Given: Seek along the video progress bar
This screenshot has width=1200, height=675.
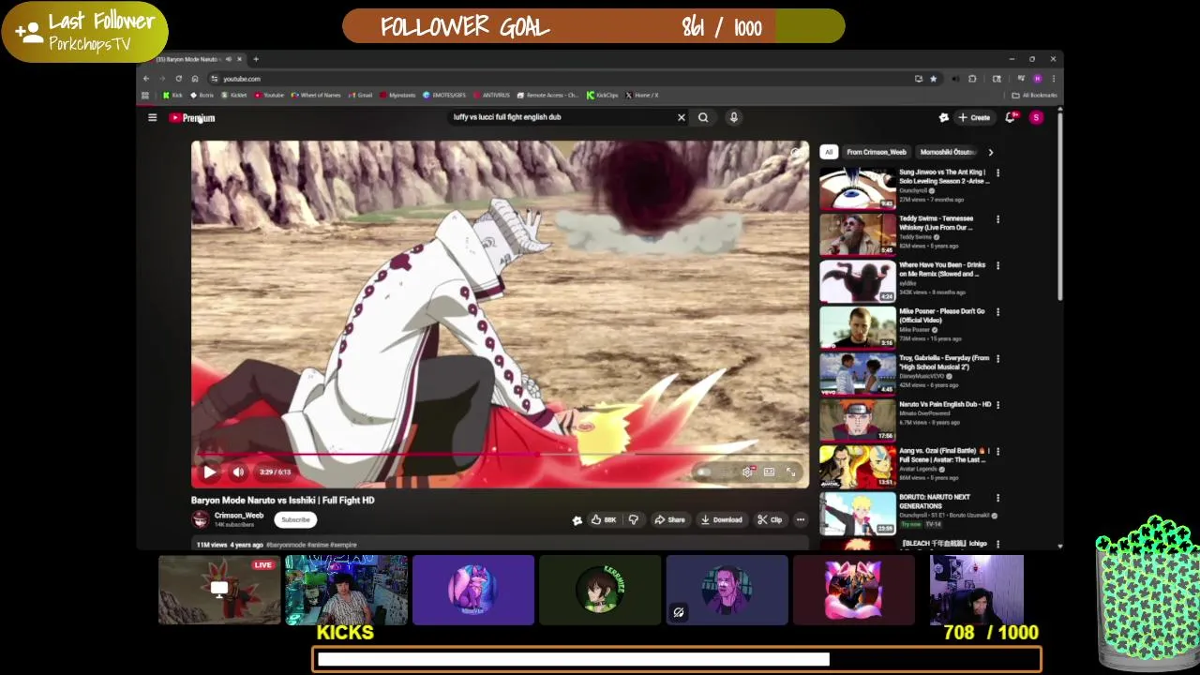Looking at the screenshot, I should coord(500,456).
